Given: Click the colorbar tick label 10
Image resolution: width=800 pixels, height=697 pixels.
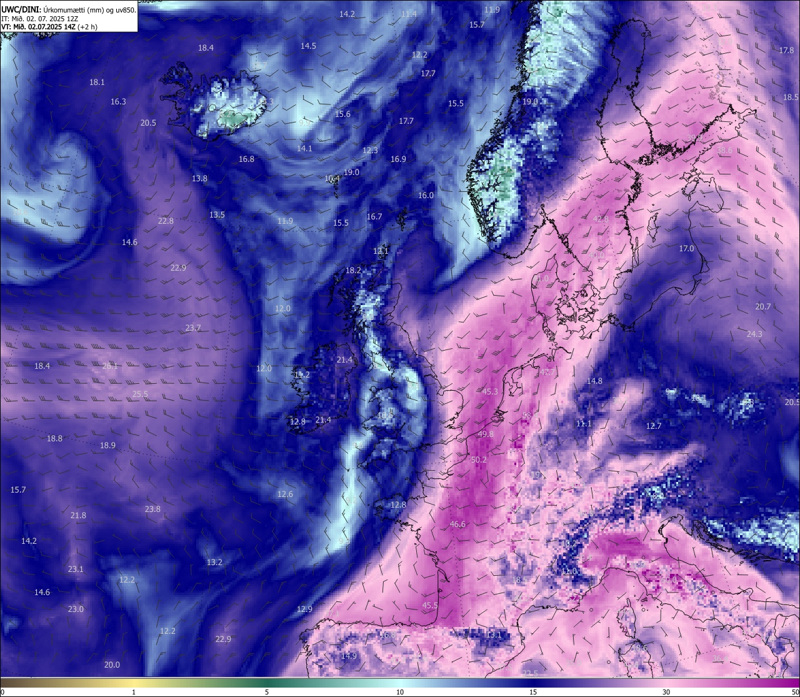Looking at the screenshot, I should 400,692.
